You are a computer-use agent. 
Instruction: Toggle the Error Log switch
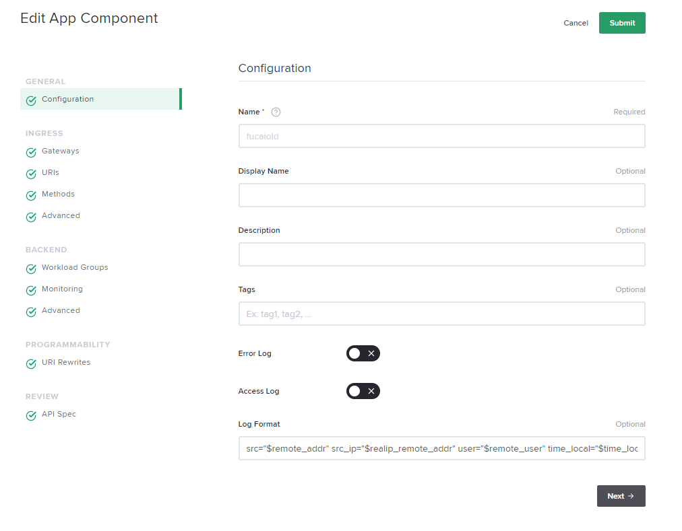363,353
